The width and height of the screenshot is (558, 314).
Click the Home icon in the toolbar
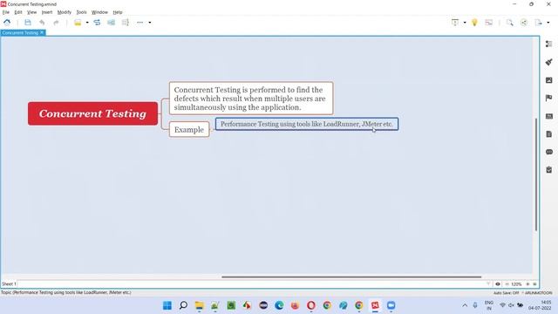point(7,23)
